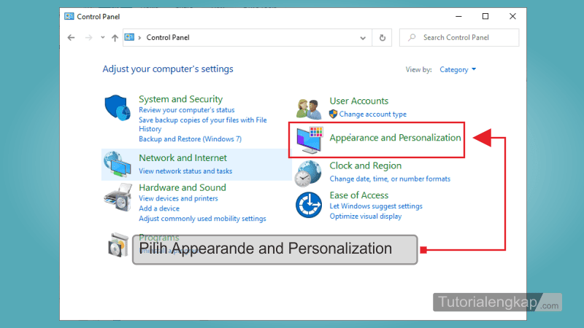This screenshot has width=584, height=328.
Task: Click Change account type link
Action: pyautogui.click(x=373, y=114)
